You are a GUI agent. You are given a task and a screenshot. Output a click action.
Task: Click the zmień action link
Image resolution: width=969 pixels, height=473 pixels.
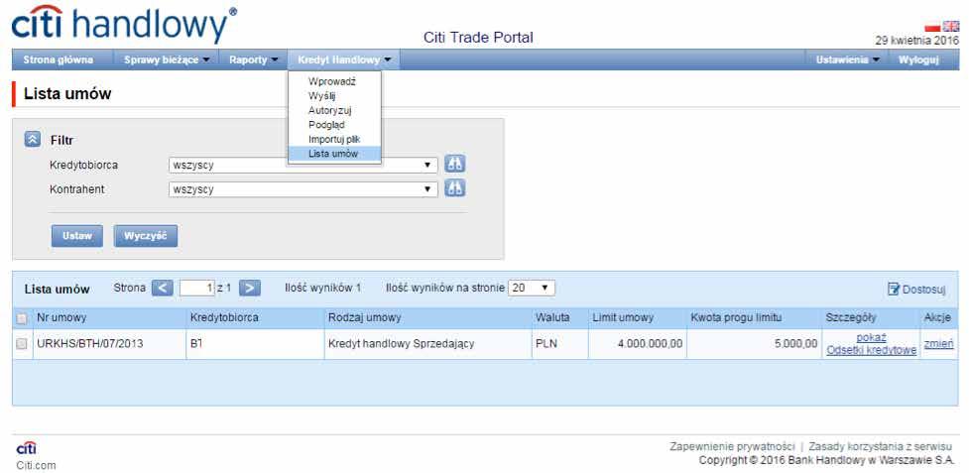coord(938,344)
